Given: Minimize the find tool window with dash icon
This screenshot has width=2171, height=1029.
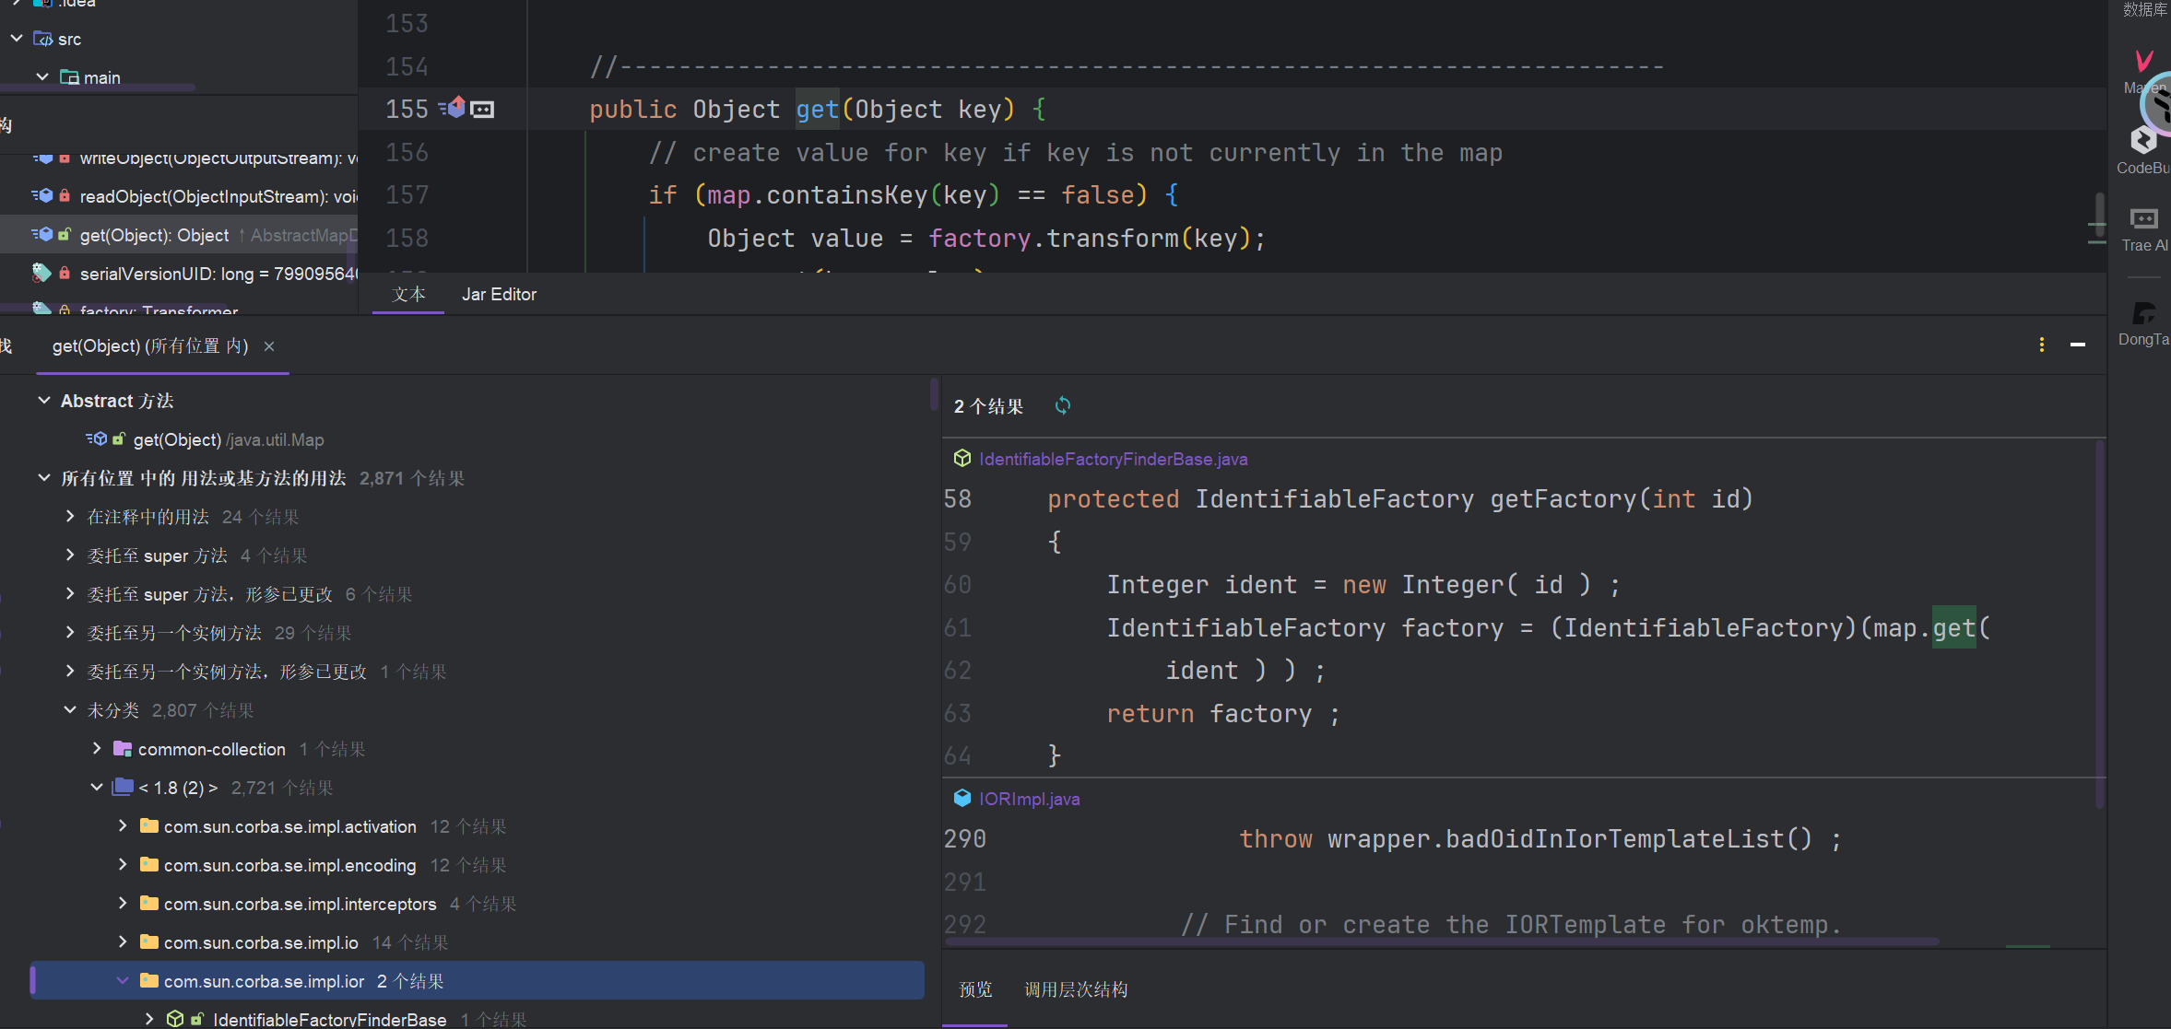Looking at the screenshot, I should (2078, 345).
